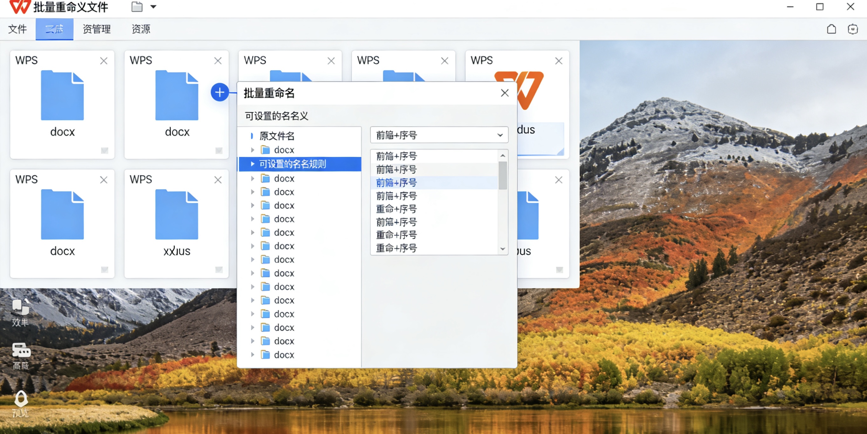This screenshot has width=867, height=434.
Task: Check the checkbox on the xxJus file card
Action: pos(218,269)
